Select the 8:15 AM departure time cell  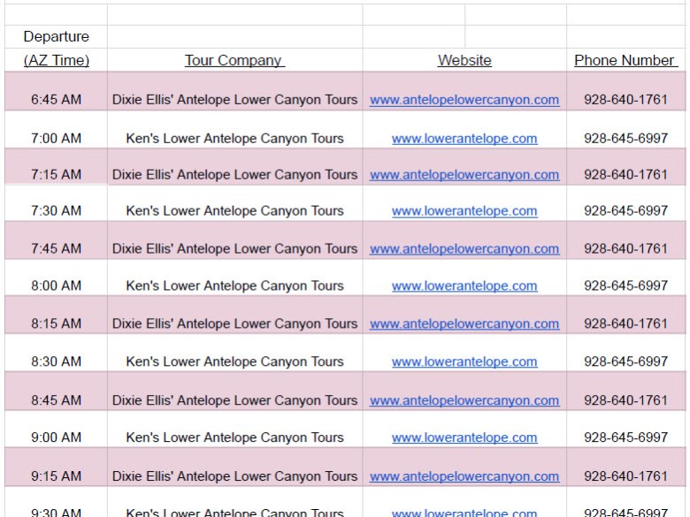56,324
